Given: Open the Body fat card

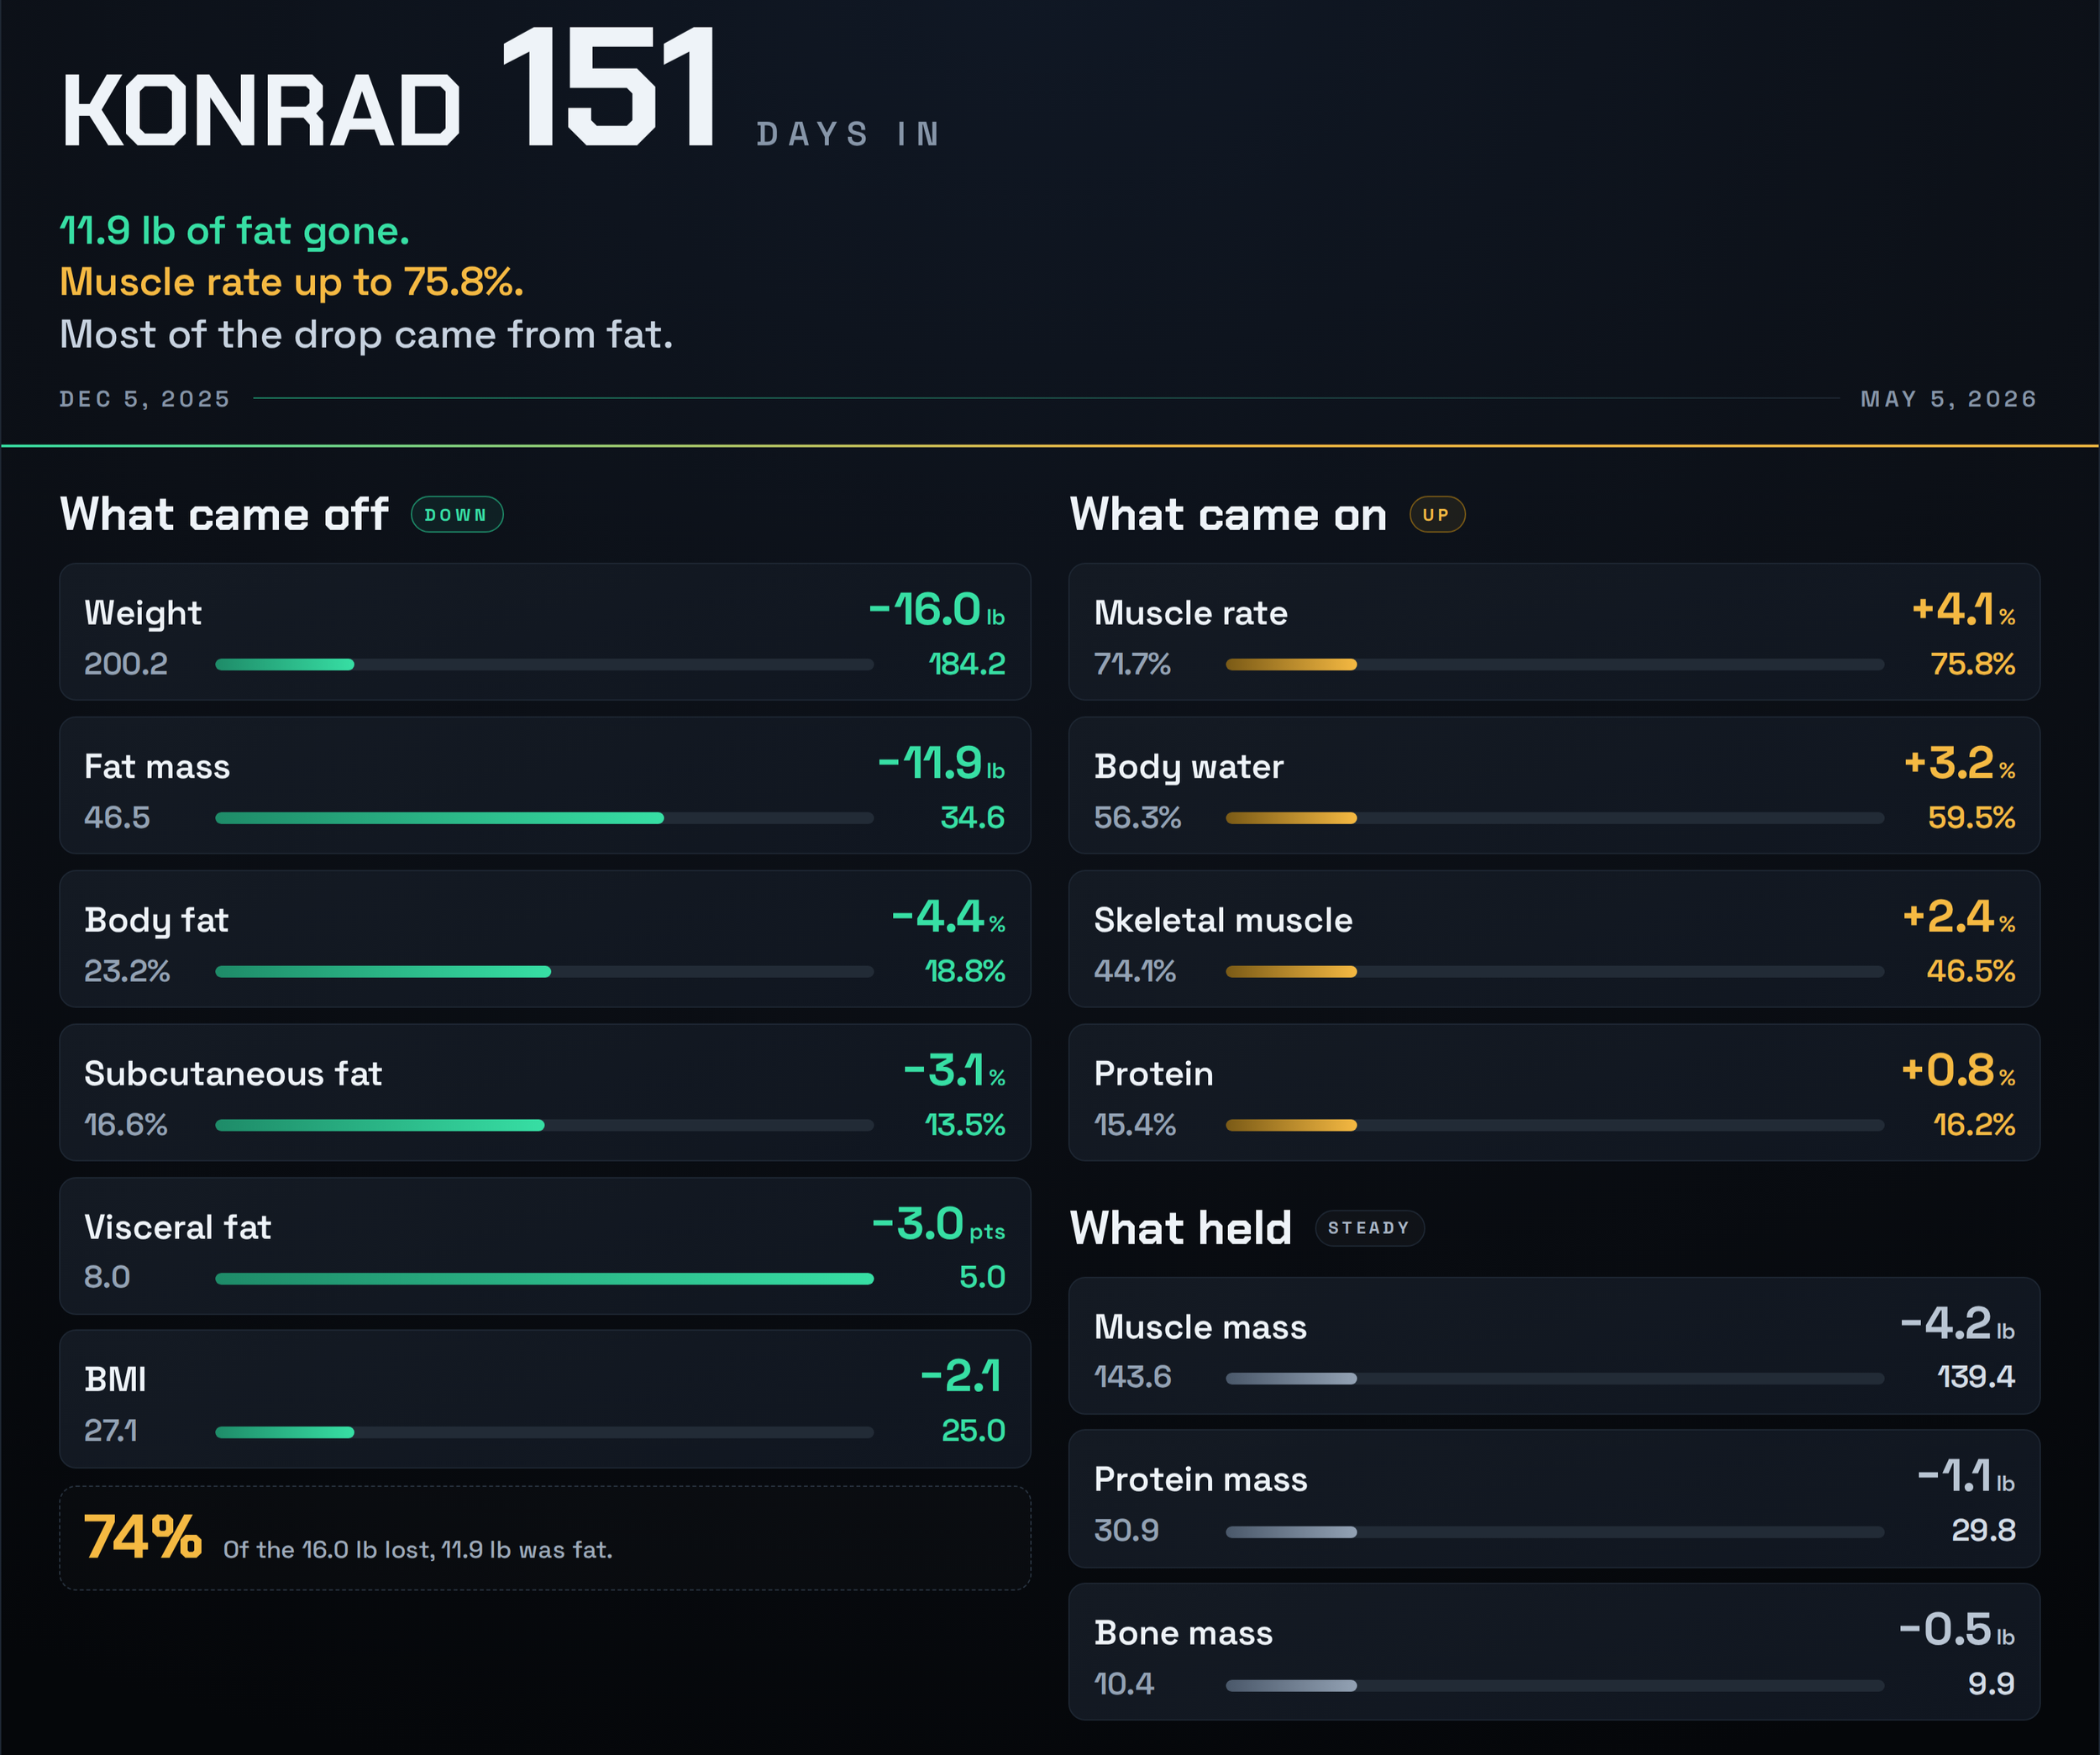Looking at the screenshot, I should tap(545, 939).
